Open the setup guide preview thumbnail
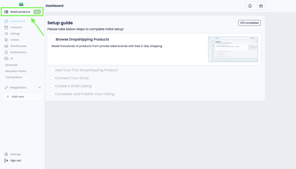The height and width of the screenshot is (169, 296). click(x=233, y=49)
